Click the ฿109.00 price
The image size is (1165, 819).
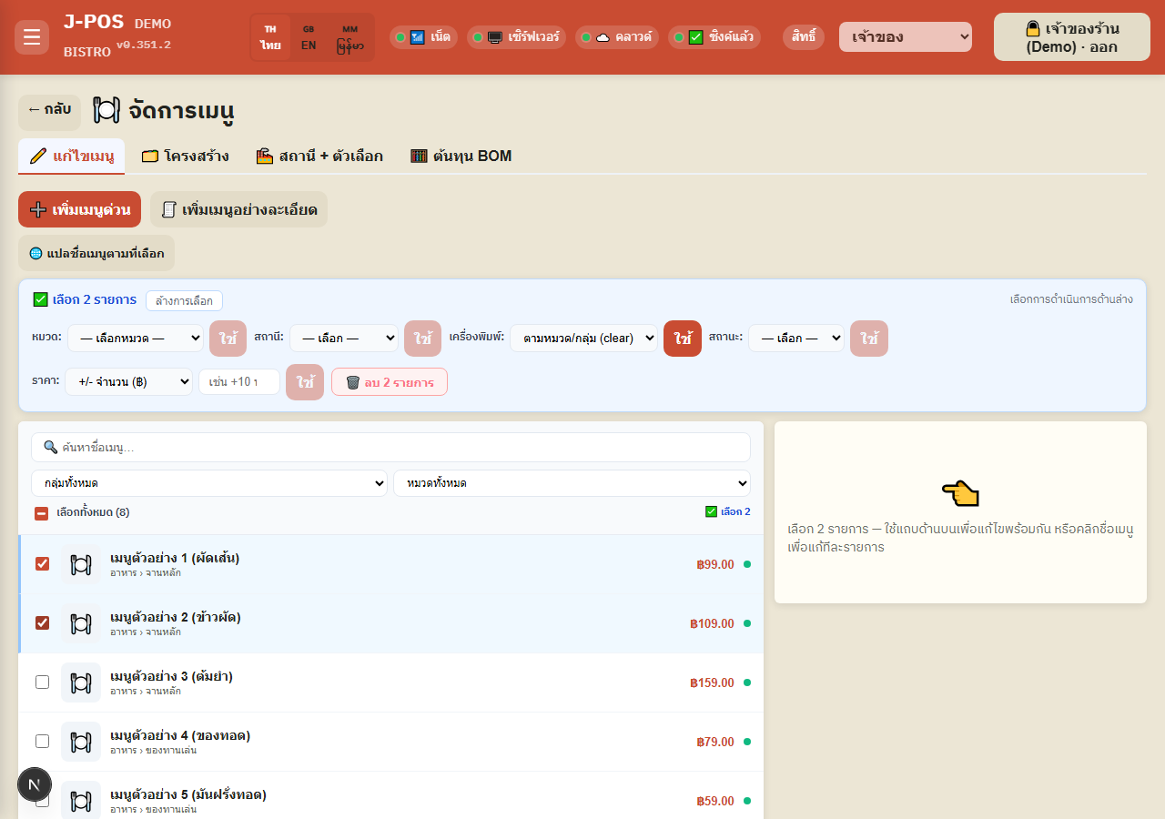(712, 623)
